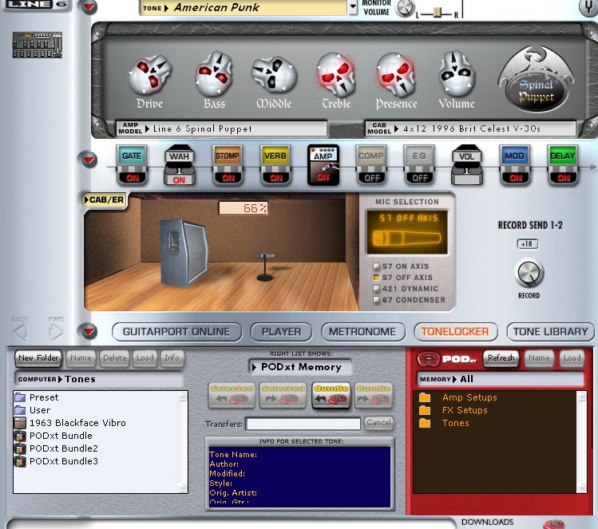The height and width of the screenshot is (529, 598).
Task: Select the WAH pedal icon
Action: tap(180, 165)
